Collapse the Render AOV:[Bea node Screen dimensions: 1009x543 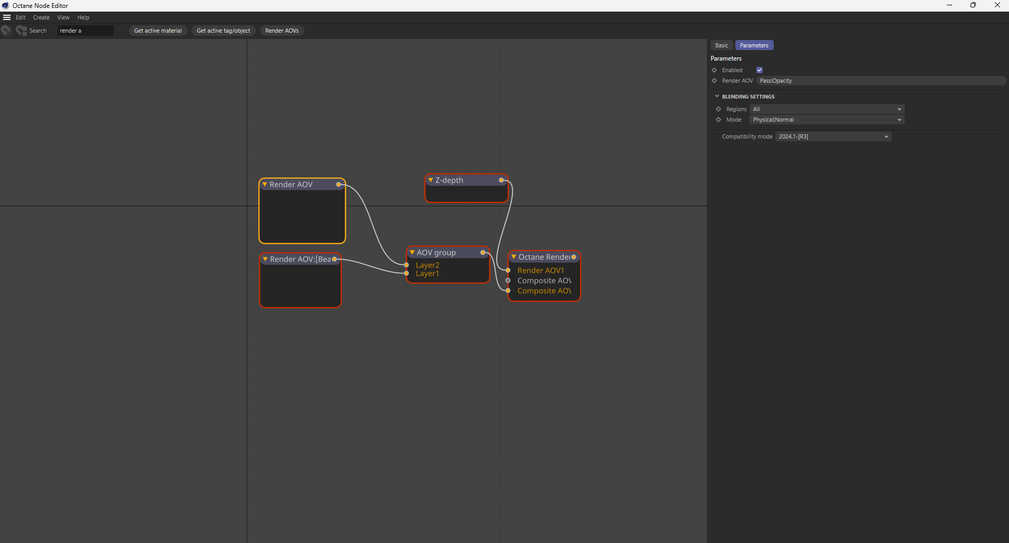pyautogui.click(x=265, y=259)
